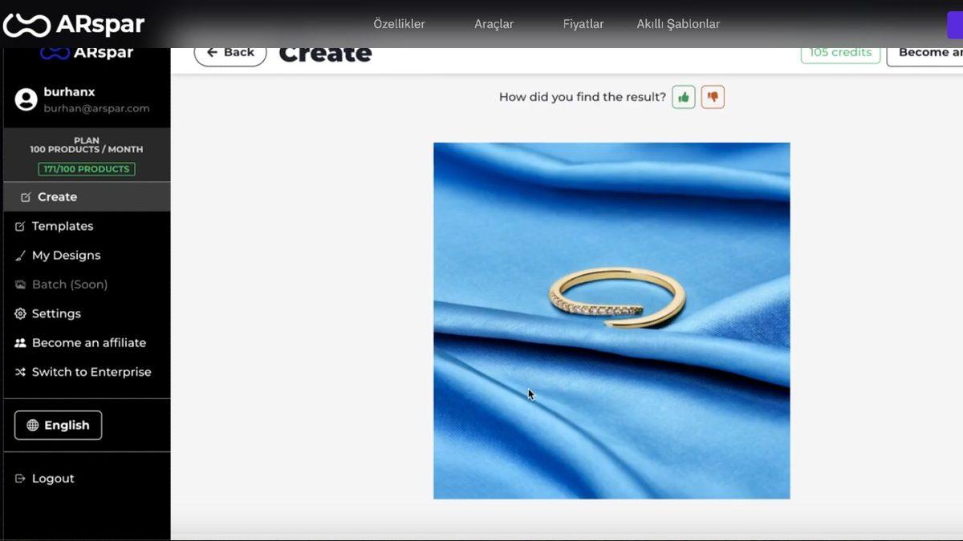This screenshot has height=541, width=963.
Task: Open the English language selector
Action: coord(58,426)
